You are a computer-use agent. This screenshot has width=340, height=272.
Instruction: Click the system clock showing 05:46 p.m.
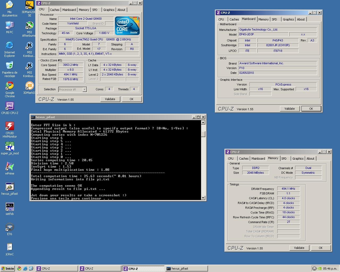tap(330, 269)
